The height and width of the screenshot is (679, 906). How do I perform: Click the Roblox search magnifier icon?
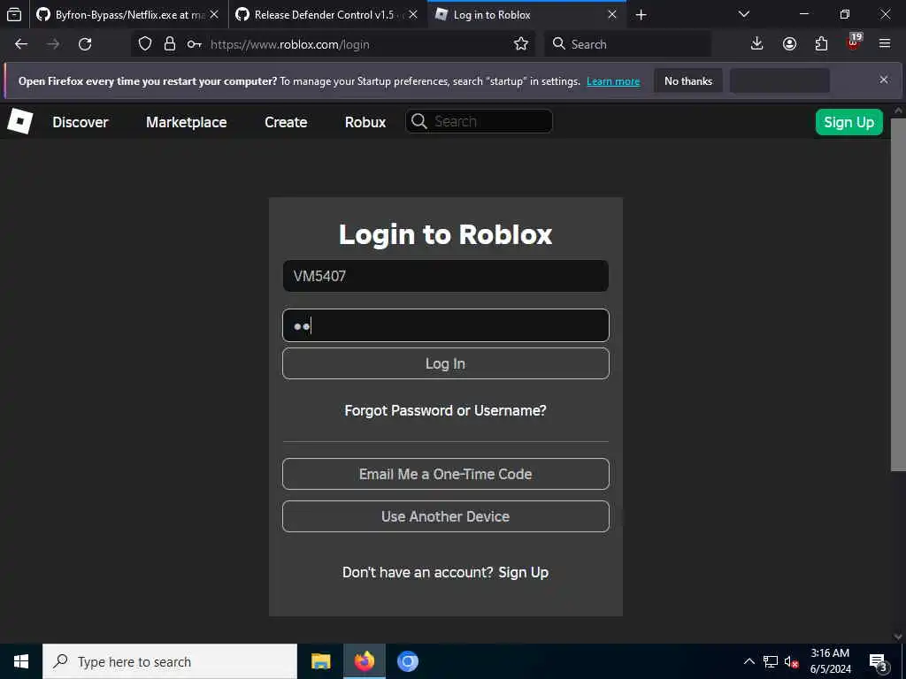(x=418, y=121)
